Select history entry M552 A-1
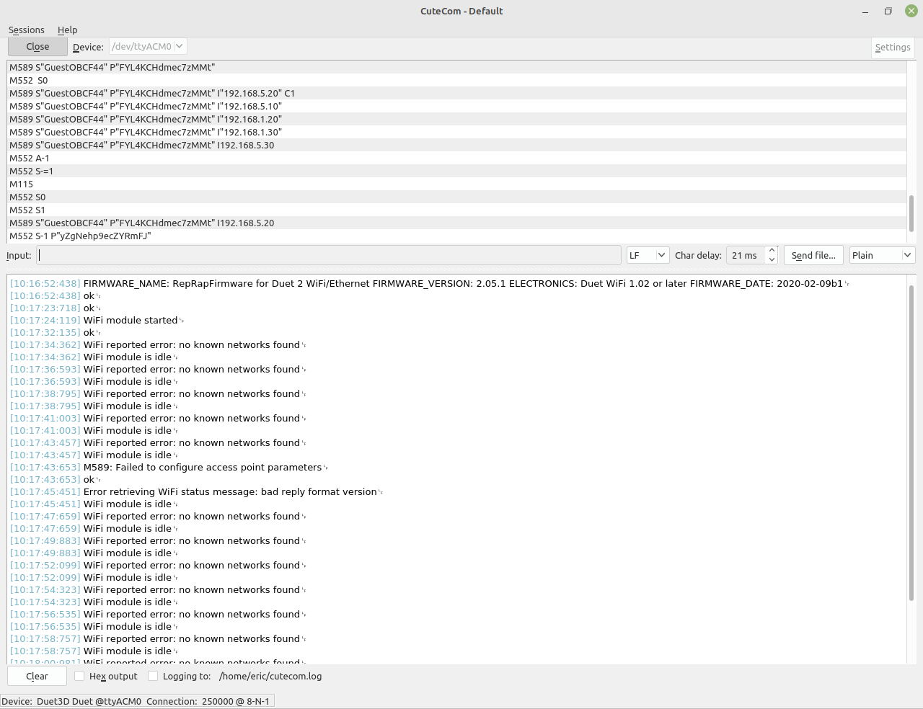The height and width of the screenshot is (709, 923). pos(456,158)
